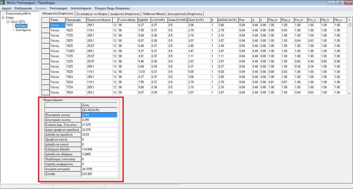The width and height of the screenshot is (353, 189).
Task: Select the Σύνολα total 233.987
Action: pyautogui.click(x=99, y=174)
